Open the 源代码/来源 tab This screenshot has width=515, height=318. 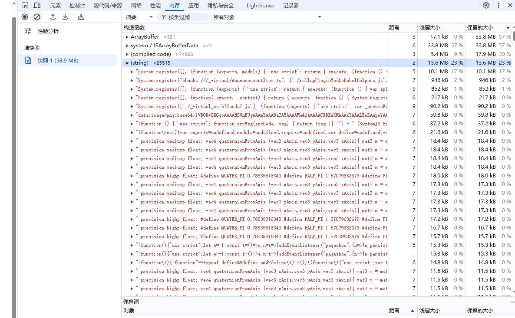click(108, 6)
